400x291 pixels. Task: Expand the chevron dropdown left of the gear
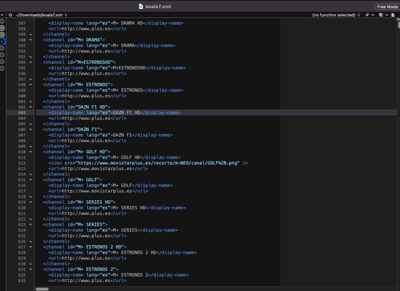(x=2, y=15)
